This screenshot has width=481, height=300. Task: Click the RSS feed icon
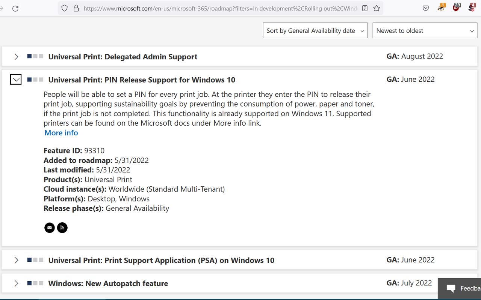(x=62, y=228)
